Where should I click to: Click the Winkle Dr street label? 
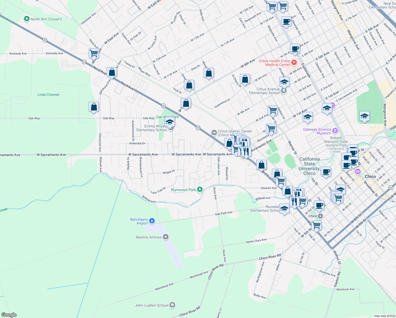[169, 172]
